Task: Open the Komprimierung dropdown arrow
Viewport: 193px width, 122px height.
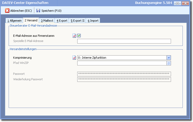Action: pyautogui.click(x=169, y=58)
